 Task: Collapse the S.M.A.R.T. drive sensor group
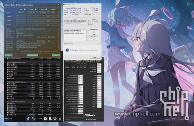(6, 101)
